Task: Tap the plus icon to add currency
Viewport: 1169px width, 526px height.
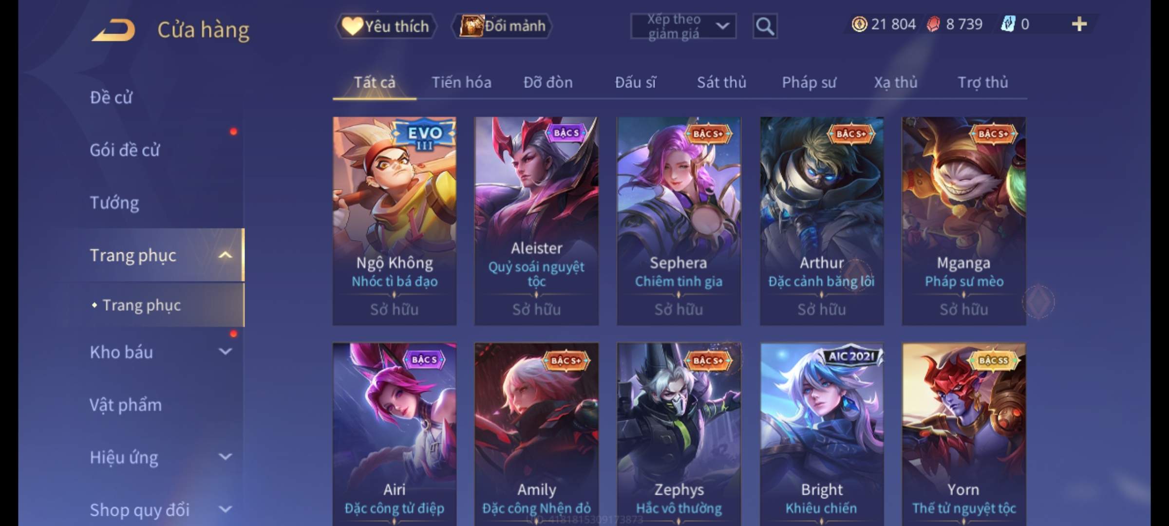Action: 1079,24
